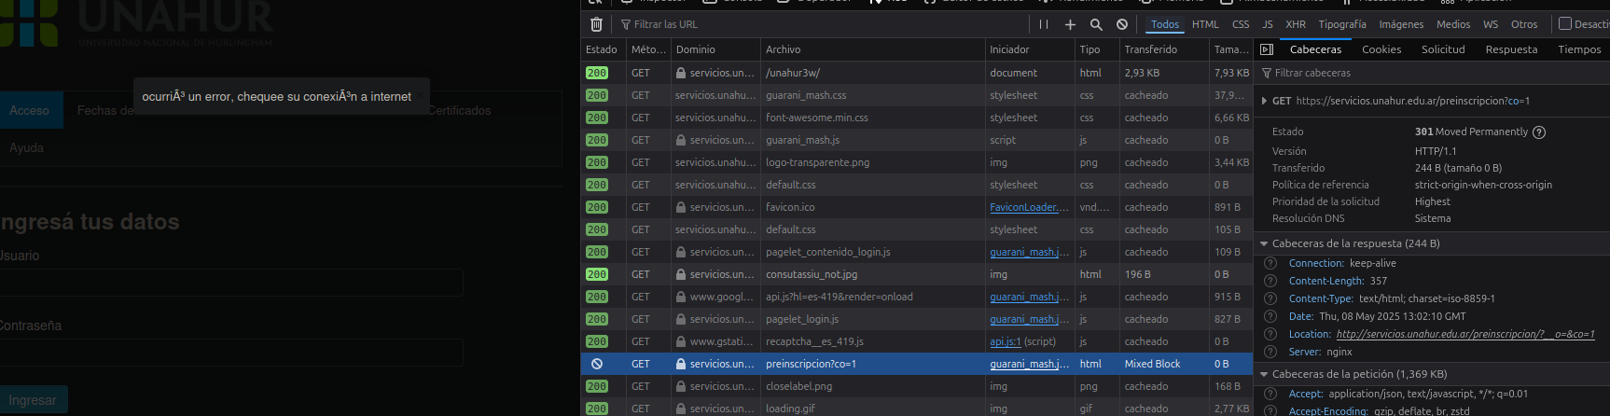Screen dimensions: 1610x416
Task: Open help icon for the Connection header
Action: [1270, 263]
